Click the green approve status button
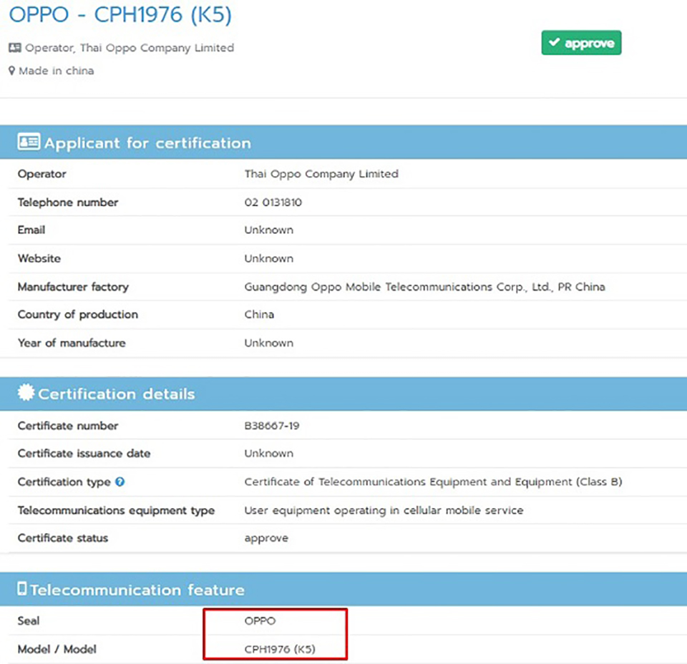Screen dimensions: 687x664 tap(581, 42)
